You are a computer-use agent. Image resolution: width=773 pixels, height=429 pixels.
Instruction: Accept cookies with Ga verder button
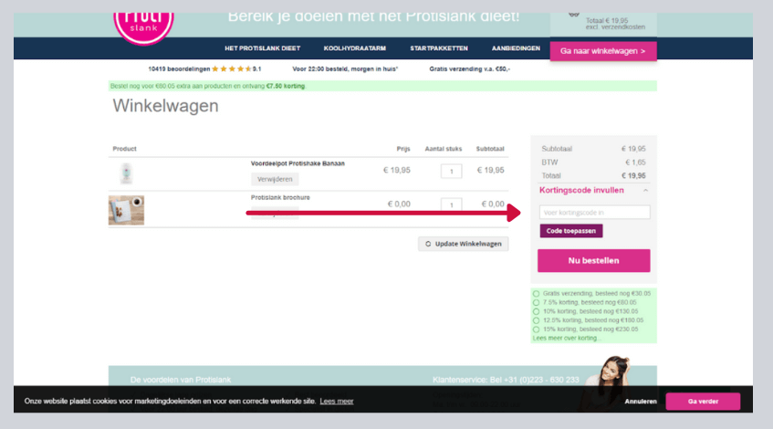[x=703, y=401]
